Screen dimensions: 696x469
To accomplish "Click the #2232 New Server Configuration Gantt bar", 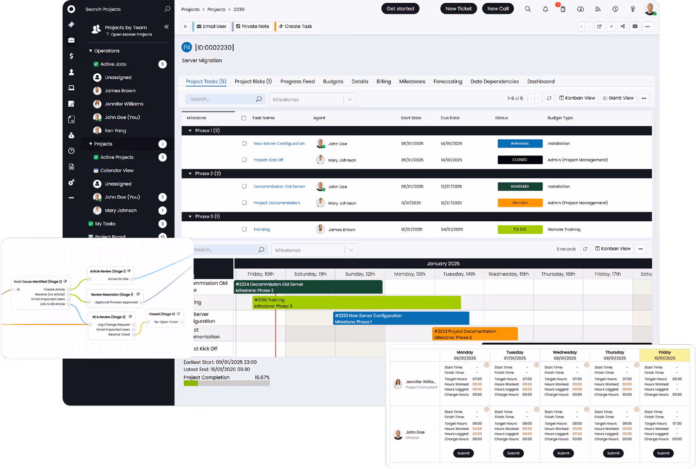I will click(x=401, y=318).
